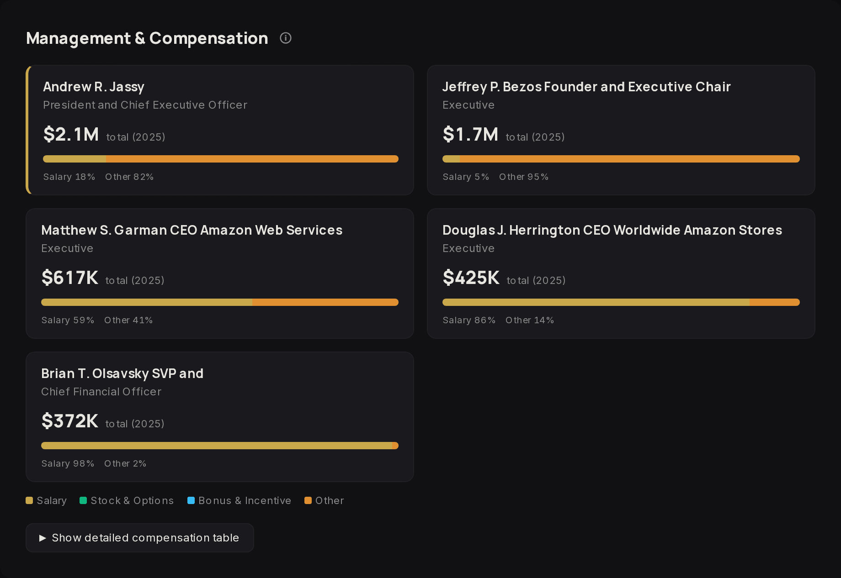Screen dimensions: 841x578
Task: Click the Stock & Options legend label
Action: [132, 501]
